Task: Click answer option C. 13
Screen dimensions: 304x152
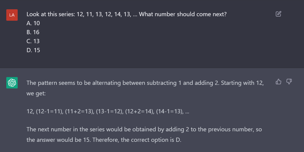Action: pyautogui.click(x=33, y=41)
